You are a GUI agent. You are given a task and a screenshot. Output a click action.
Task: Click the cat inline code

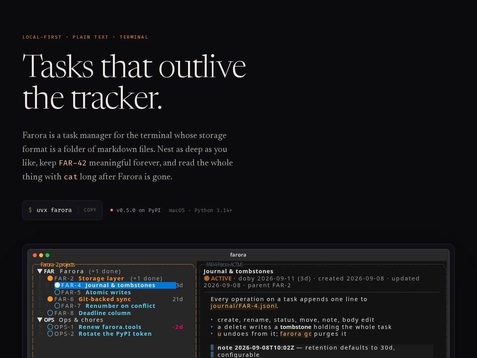pos(71,177)
